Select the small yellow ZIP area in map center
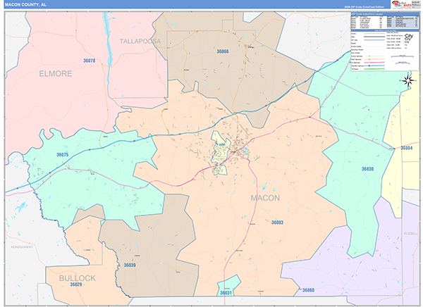423x307 pixels. [223, 159]
